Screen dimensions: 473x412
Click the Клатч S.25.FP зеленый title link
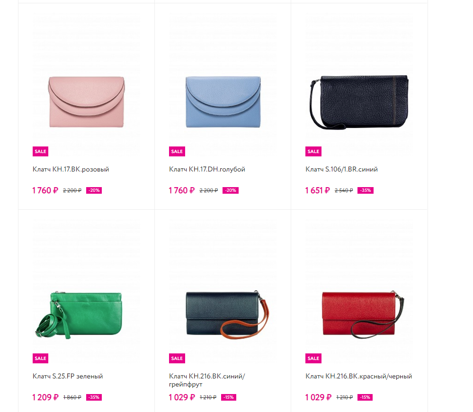[x=68, y=376]
